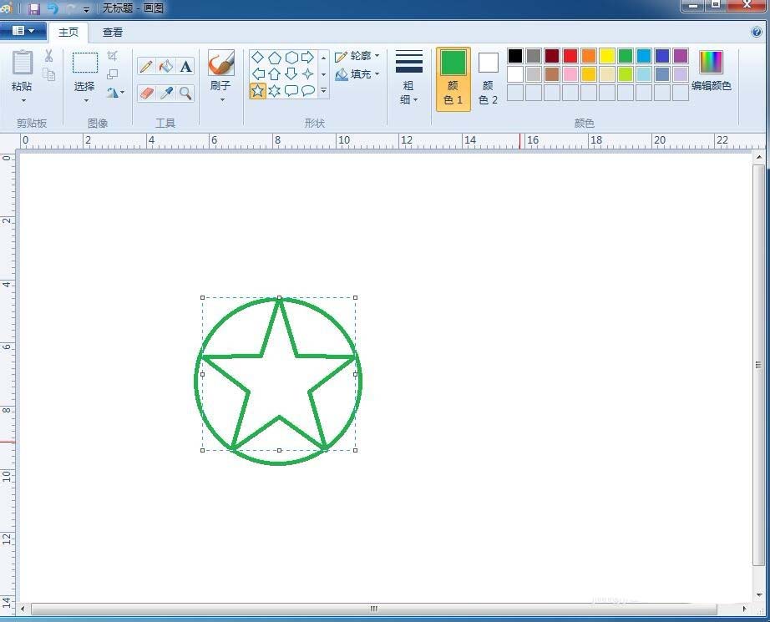Image resolution: width=770 pixels, height=622 pixels.
Task: Select the Text tool
Action: click(x=185, y=66)
